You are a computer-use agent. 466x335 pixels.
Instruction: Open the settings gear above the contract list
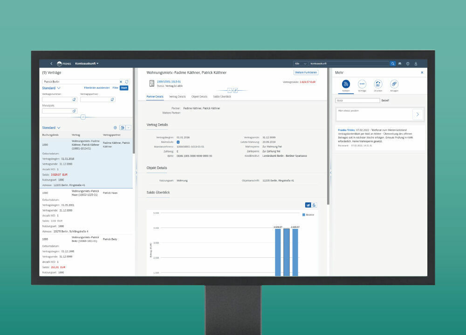tap(116, 128)
